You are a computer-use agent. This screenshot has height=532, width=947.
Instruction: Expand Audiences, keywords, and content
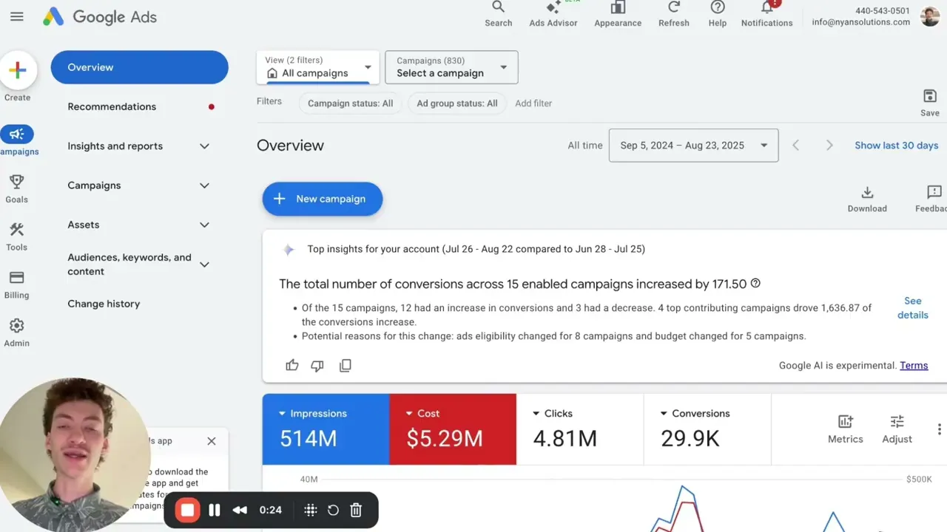pyautogui.click(x=205, y=265)
